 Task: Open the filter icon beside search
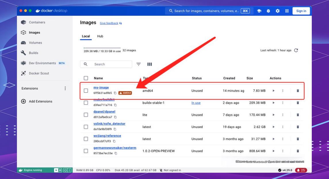(x=139, y=64)
